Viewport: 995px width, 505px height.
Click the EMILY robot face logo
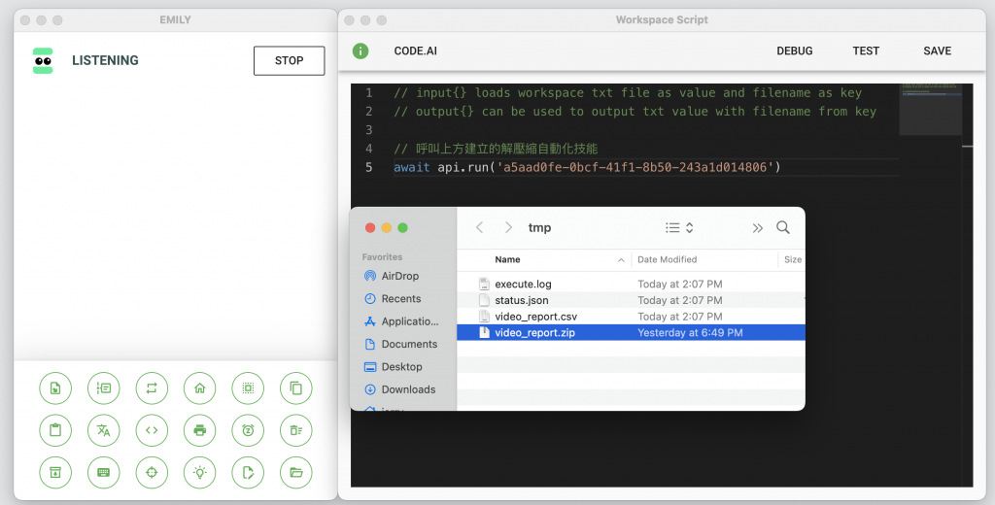pyautogui.click(x=43, y=61)
